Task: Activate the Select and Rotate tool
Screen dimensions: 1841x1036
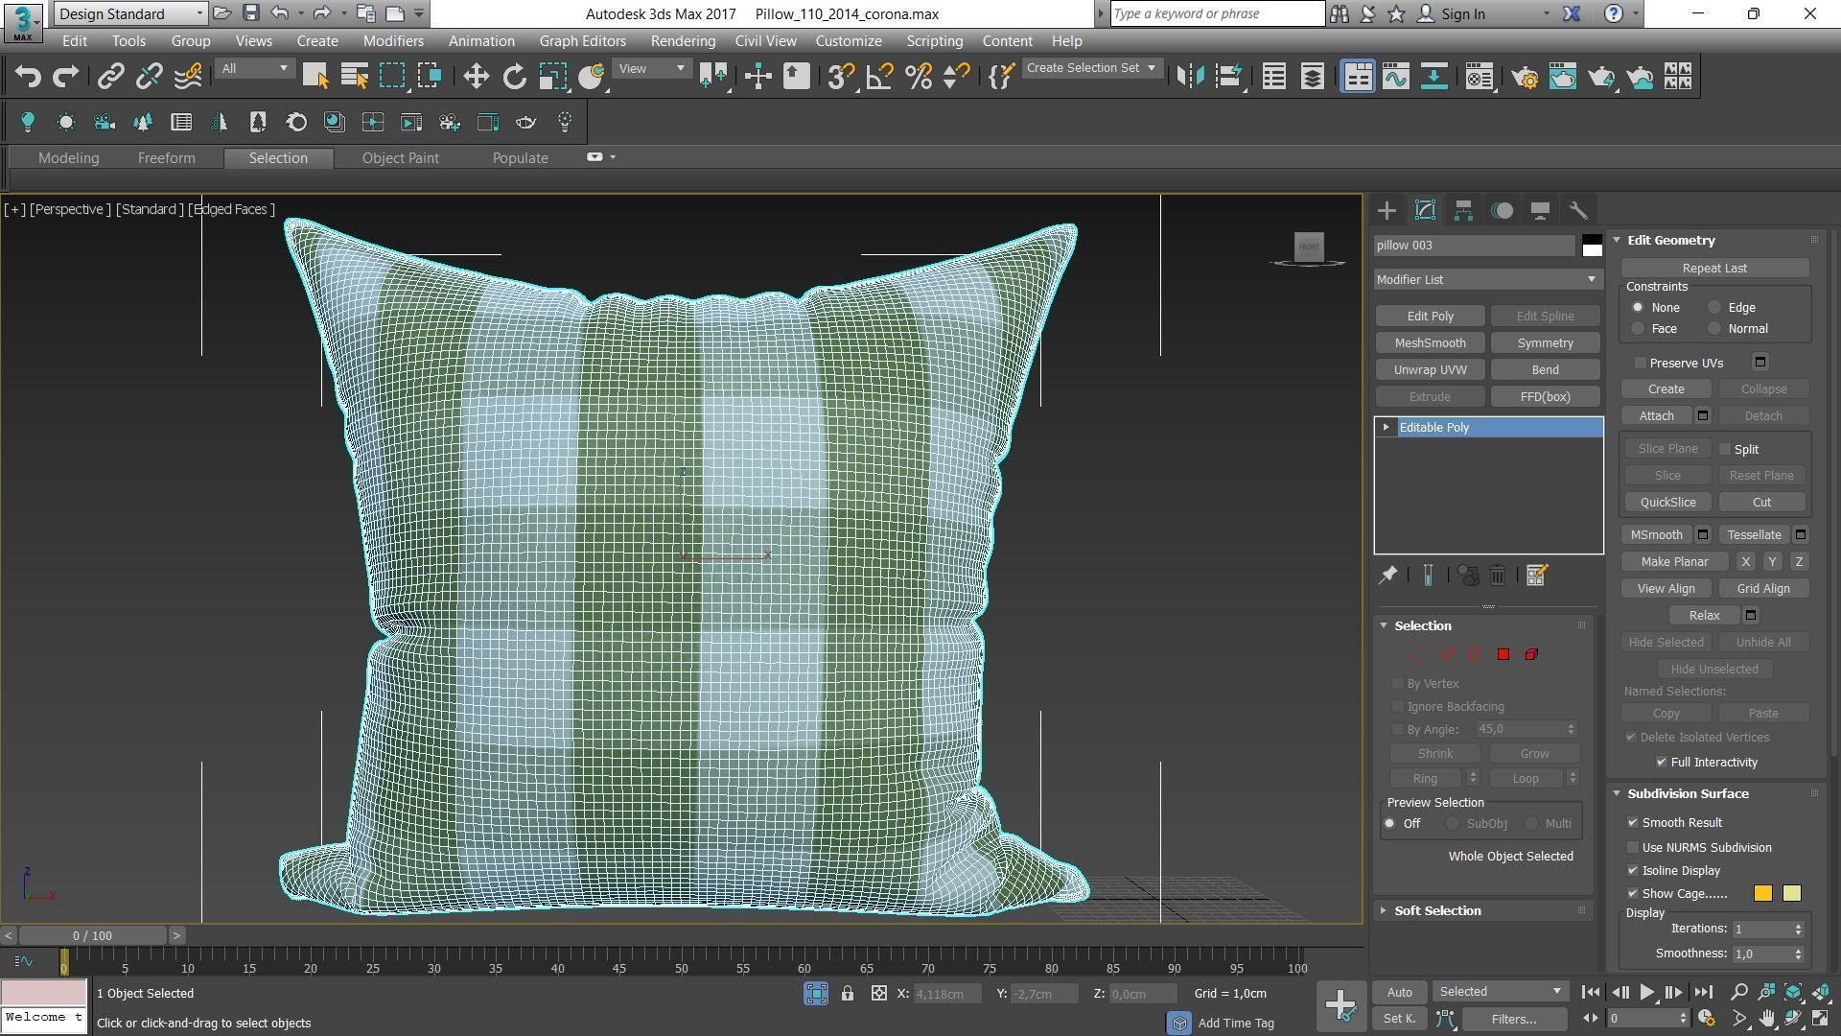Action: pos(515,77)
